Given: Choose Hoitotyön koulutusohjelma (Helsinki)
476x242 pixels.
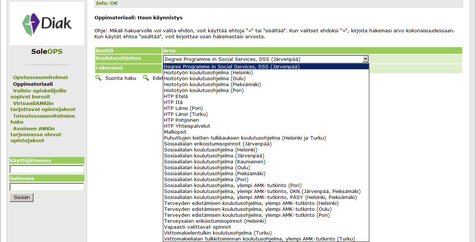Looking at the screenshot, I should 266,73.
